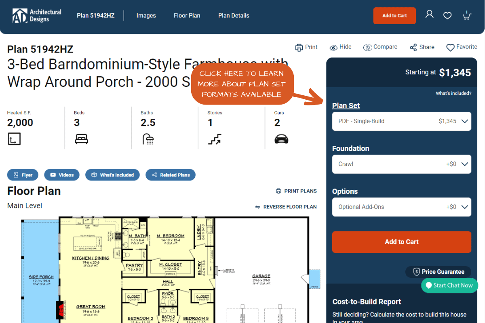Expand the Optional Add-Ons dropdown
Image resolution: width=485 pixels, height=323 pixels.
pyautogui.click(x=402, y=207)
